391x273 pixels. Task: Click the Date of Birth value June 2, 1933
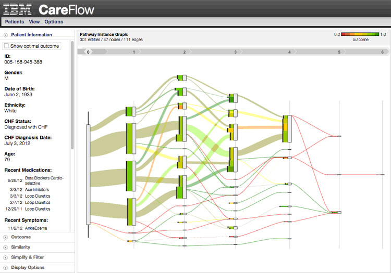click(18, 95)
